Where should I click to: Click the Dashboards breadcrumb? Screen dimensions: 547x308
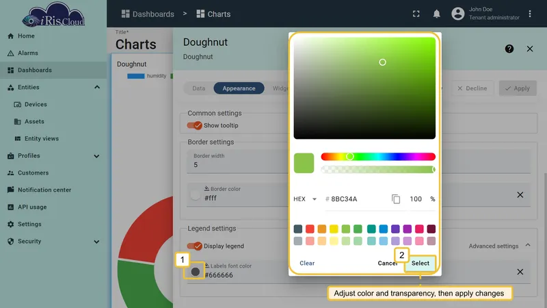(148, 14)
